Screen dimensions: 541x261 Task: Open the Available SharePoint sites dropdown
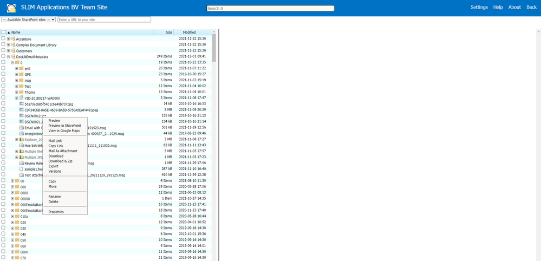tap(29, 19)
